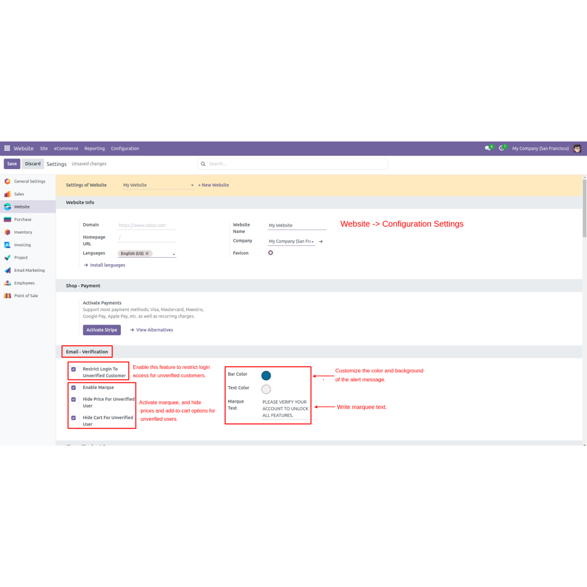The width and height of the screenshot is (587, 587).
Task: Click the Install languages link
Action: [x=107, y=265]
